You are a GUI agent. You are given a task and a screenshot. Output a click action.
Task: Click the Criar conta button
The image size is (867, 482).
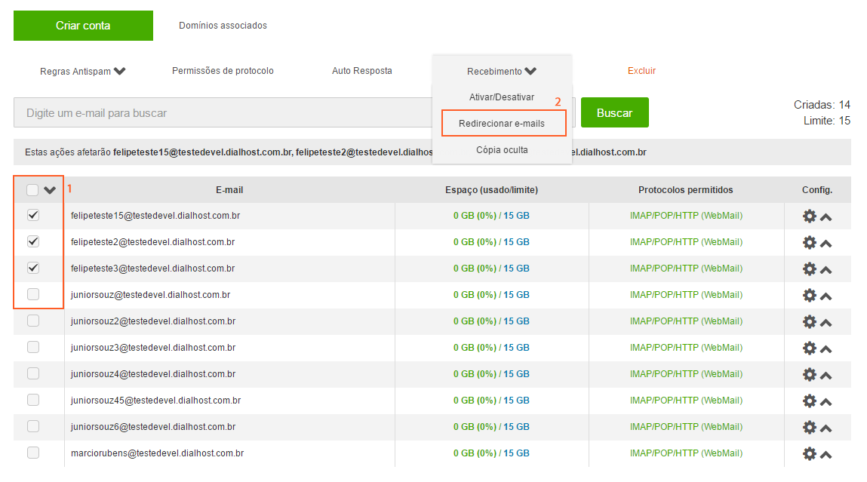[x=83, y=26]
